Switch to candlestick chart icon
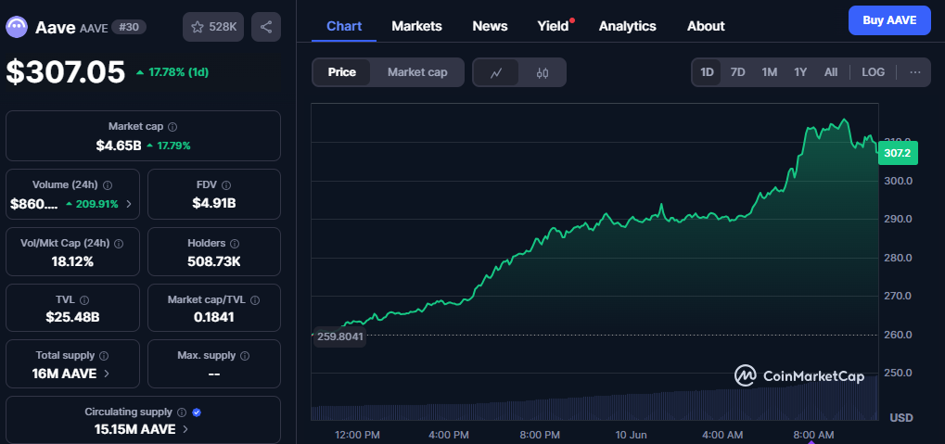Screen dimensions: 945x444 click(x=542, y=73)
